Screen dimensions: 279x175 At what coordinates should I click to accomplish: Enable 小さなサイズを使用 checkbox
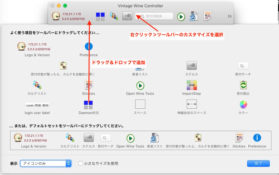pyautogui.click(x=81, y=163)
